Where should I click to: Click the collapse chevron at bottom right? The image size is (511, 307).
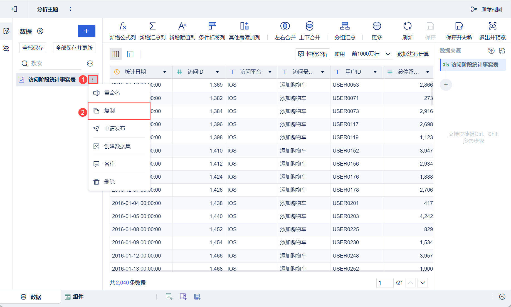point(502,297)
